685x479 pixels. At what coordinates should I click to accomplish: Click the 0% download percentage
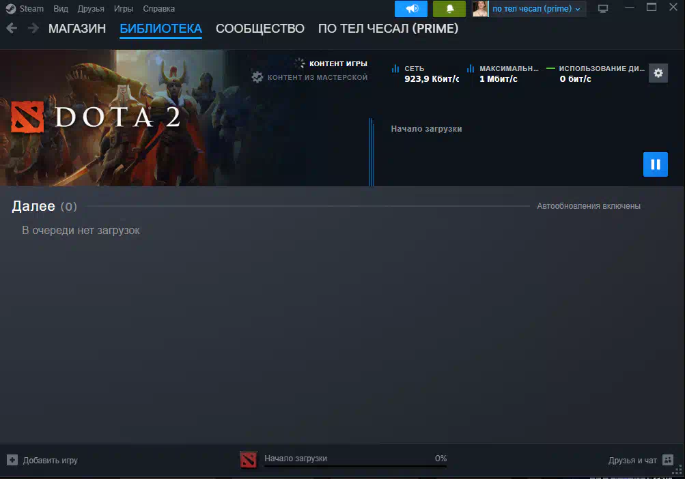click(441, 459)
